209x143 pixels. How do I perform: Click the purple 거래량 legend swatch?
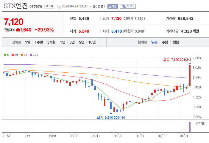[197, 123]
